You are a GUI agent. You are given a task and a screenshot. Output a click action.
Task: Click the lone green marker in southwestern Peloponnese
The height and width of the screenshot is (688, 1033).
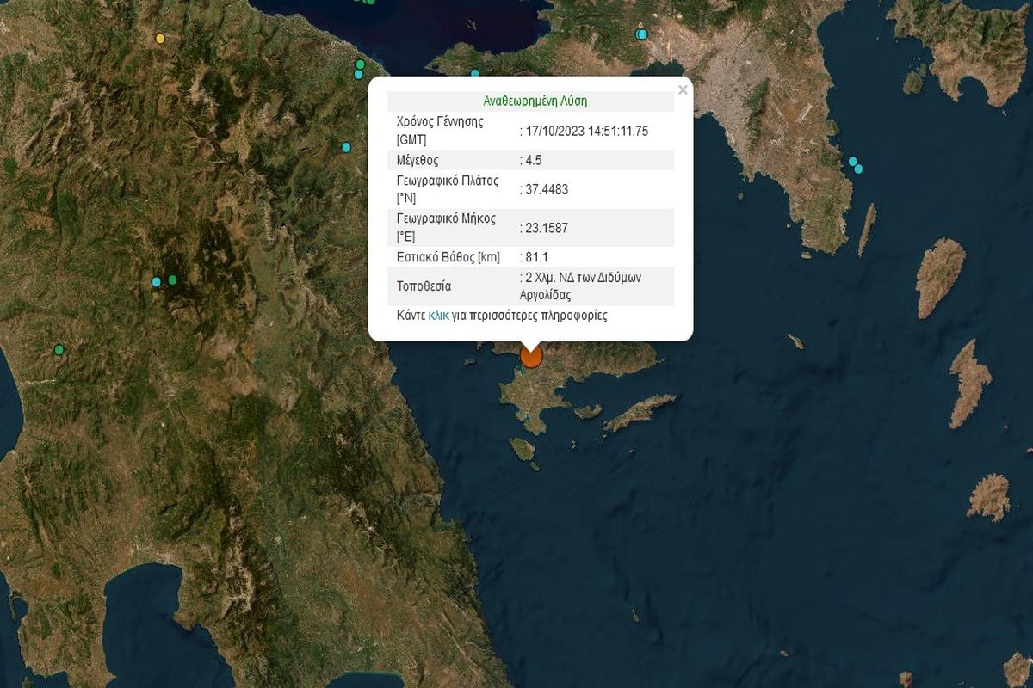click(59, 349)
